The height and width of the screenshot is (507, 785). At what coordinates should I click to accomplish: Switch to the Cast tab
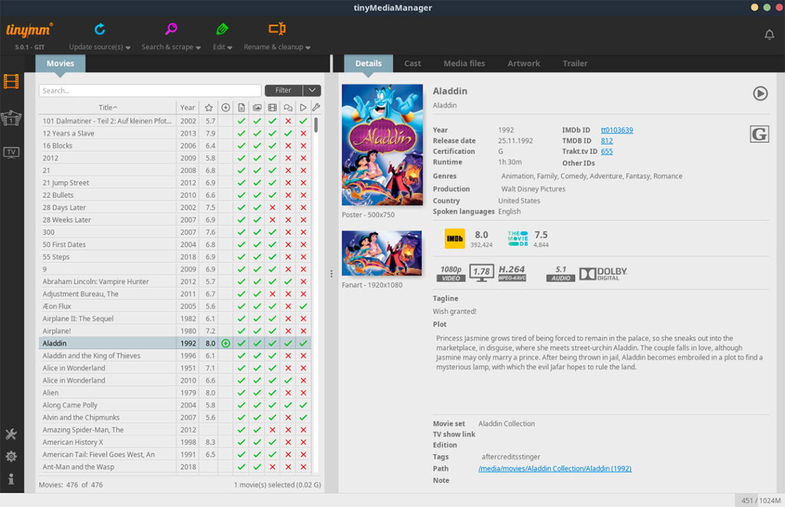(x=412, y=63)
